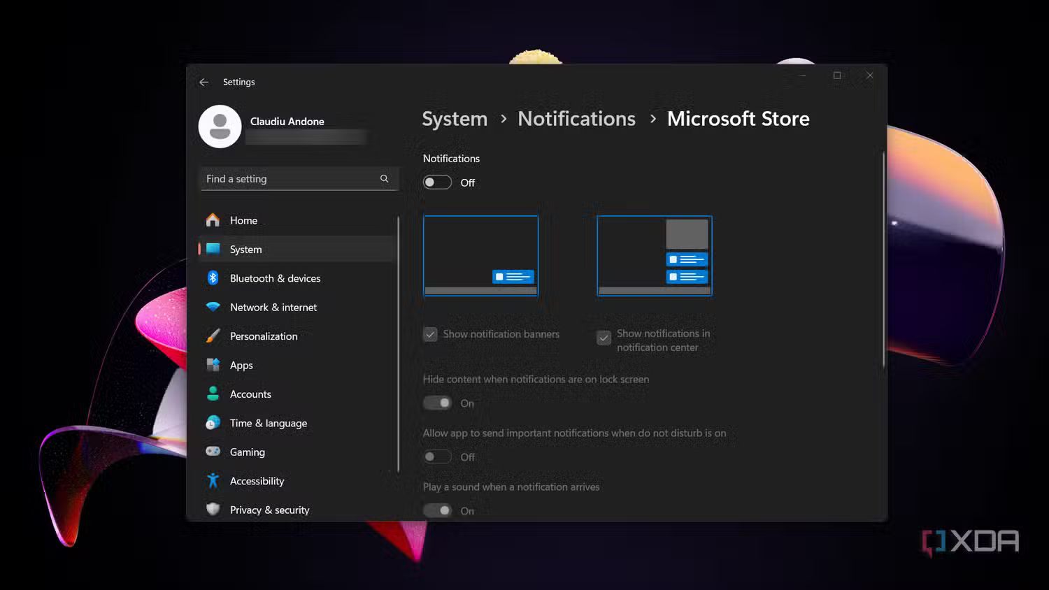The width and height of the screenshot is (1049, 590).
Task: Open System from the breadcrumb trail
Action: coord(455,118)
